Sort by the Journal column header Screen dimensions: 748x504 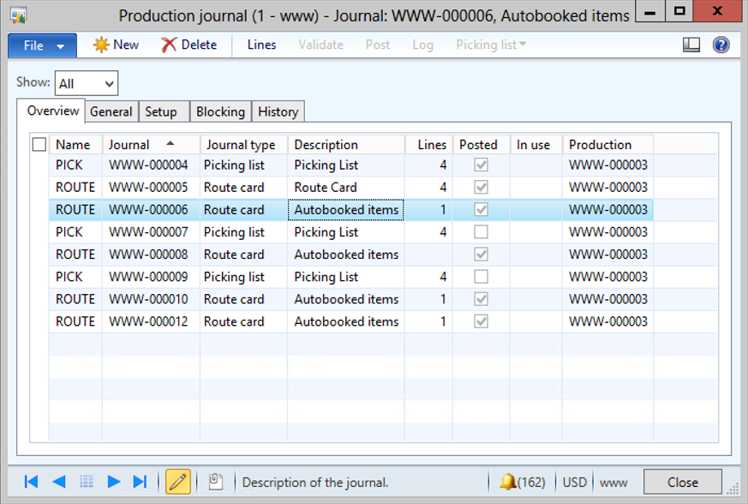(x=150, y=145)
